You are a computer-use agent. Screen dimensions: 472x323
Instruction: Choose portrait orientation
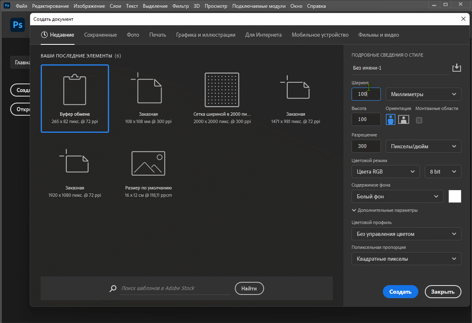click(x=391, y=120)
